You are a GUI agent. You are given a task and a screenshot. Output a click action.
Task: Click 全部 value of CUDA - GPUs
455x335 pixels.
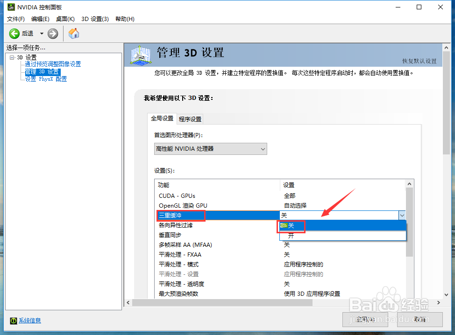tap(290, 196)
